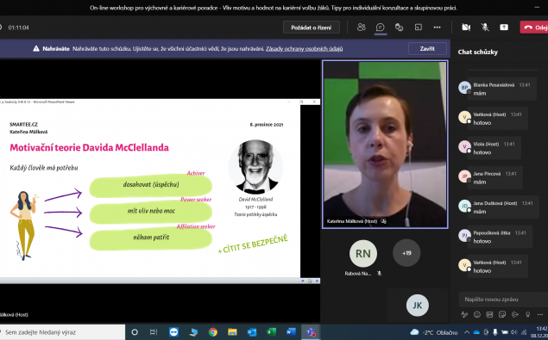Open the sticker picker in chat
Viewport: 548px width, 340px height.
502,314
